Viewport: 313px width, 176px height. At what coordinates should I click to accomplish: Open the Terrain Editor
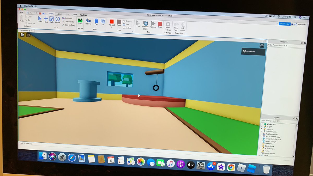[x=80, y=21]
